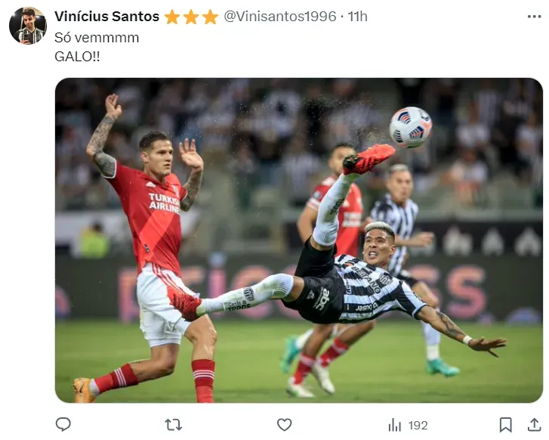The width and height of the screenshot is (549, 440).
Task: Click the @Vinisantos1996 handle
Action: tap(279, 17)
